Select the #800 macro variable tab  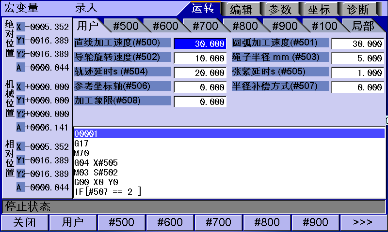coord(245,26)
